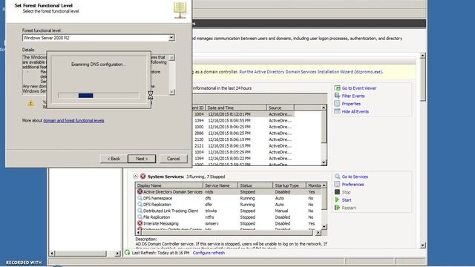The image size is (475, 267).
Task: Sort services by Display Name column
Action: pyautogui.click(x=169, y=185)
